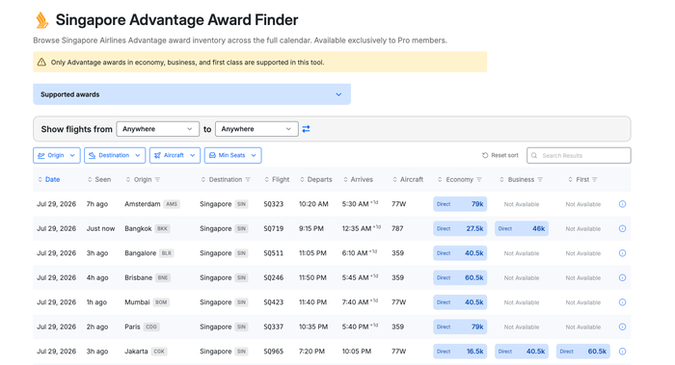Select the 60.5k First award for Jakarta
This screenshot has height=365, width=675.
click(x=583, y=352)
